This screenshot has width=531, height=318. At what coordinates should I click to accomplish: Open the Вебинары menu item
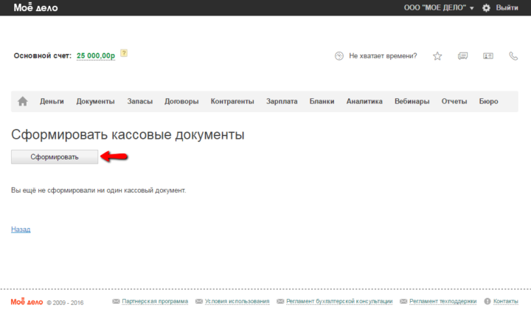(x=412, y=101)
